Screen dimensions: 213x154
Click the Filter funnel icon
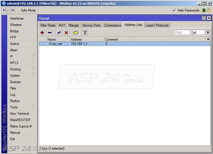click(x=85, y=33)
